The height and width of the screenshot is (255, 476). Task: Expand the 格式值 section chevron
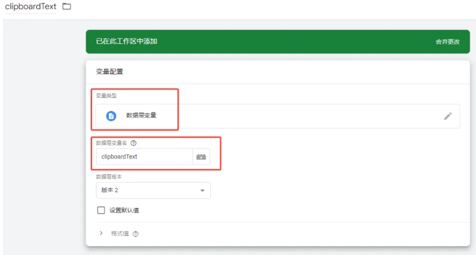(101, 234)
